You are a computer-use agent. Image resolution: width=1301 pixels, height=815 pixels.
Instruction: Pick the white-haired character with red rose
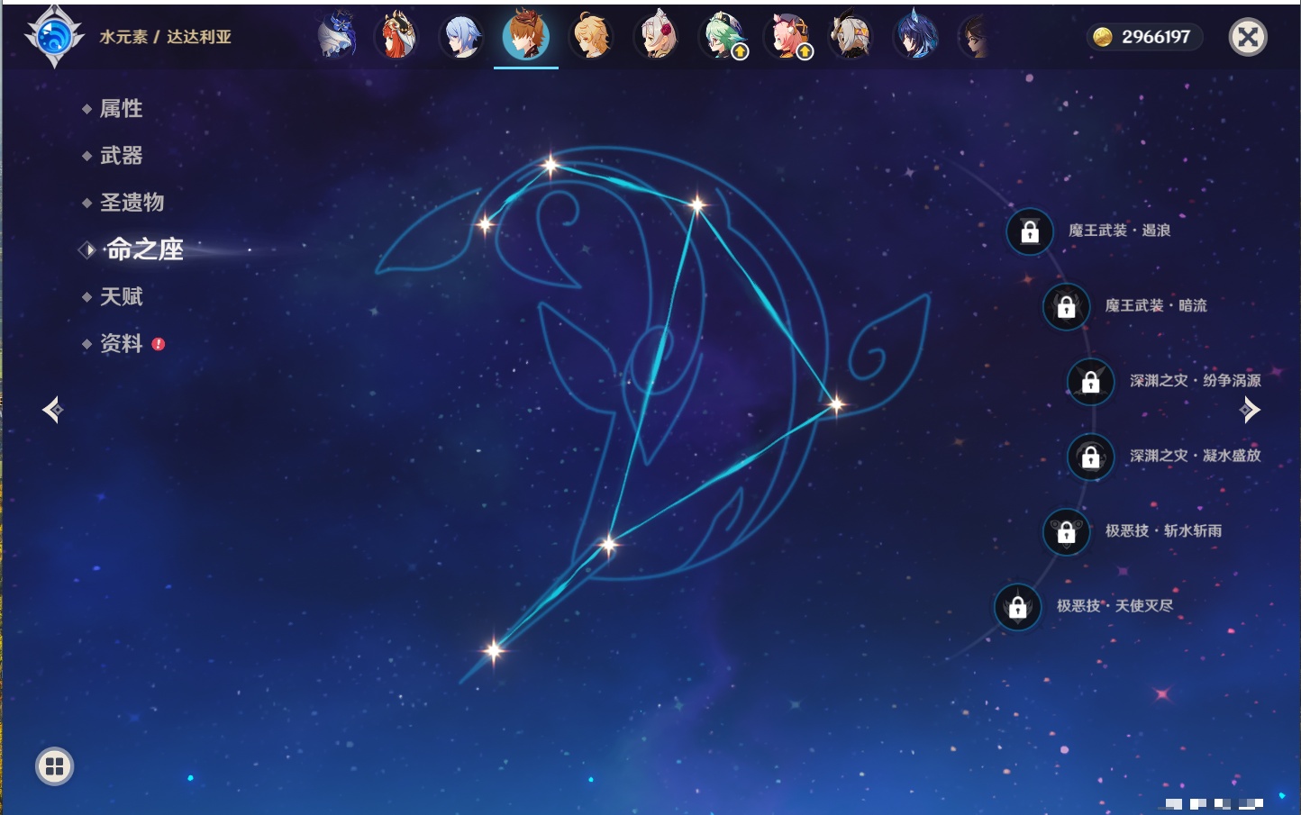[657, 37]
